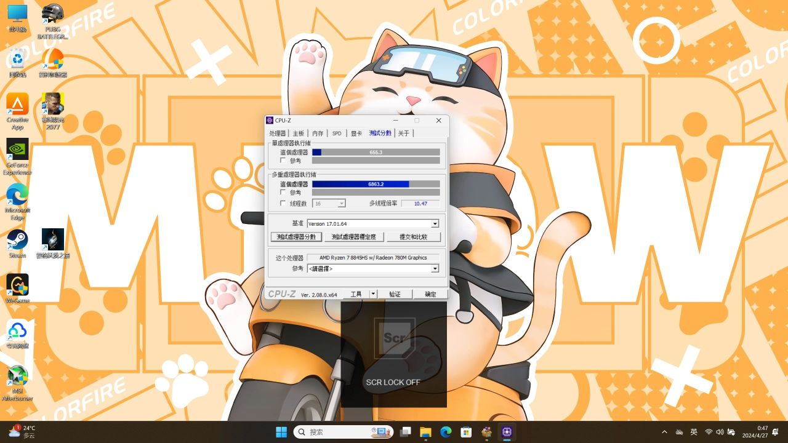Open the Windows Start menu
788x443 pixels.
(x=281, y=432)
